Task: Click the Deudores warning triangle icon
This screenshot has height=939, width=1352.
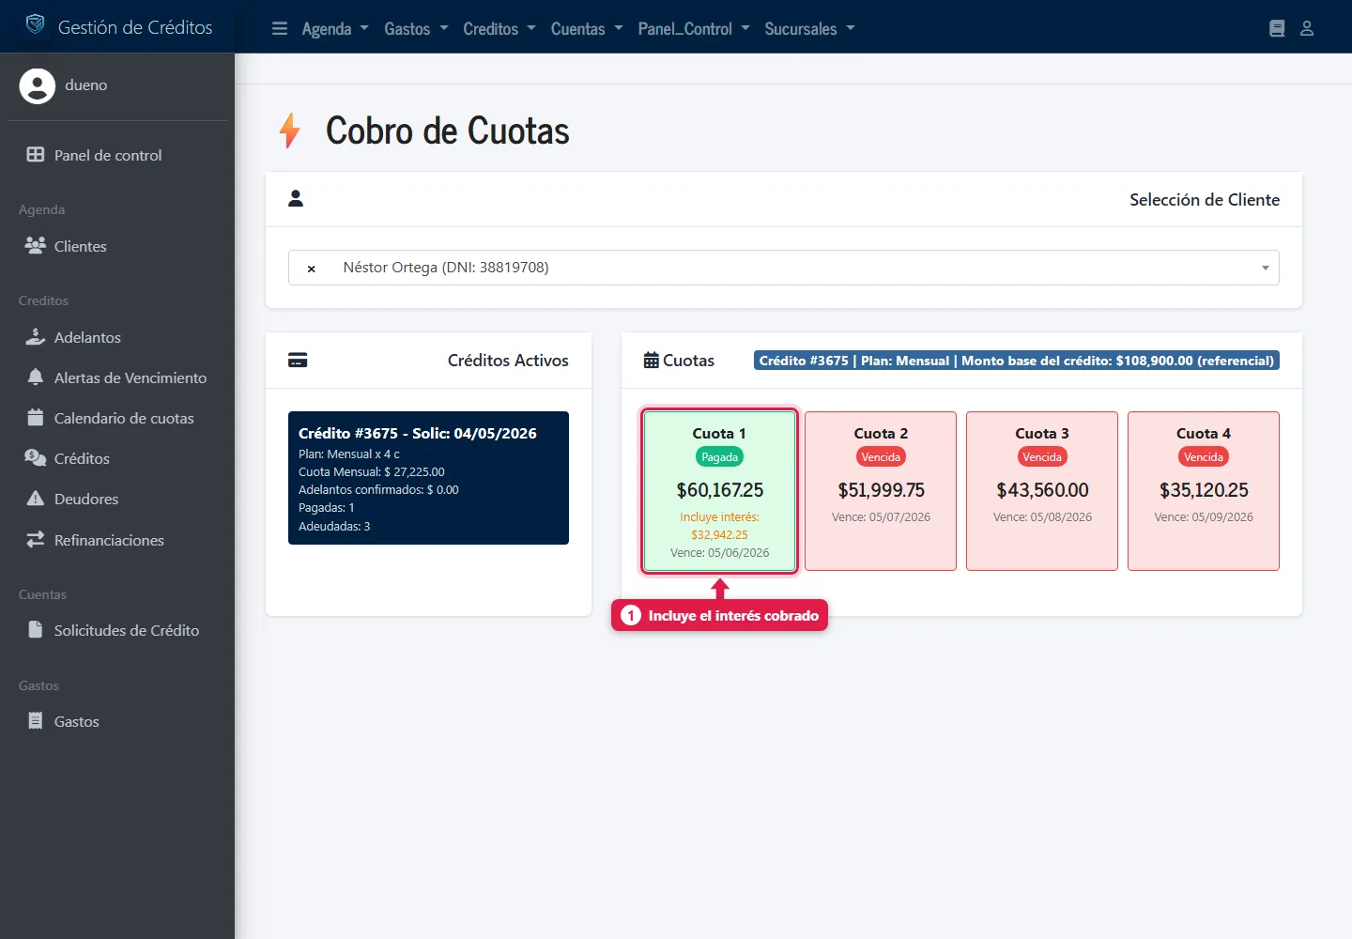Action: [x=36, y=499]
